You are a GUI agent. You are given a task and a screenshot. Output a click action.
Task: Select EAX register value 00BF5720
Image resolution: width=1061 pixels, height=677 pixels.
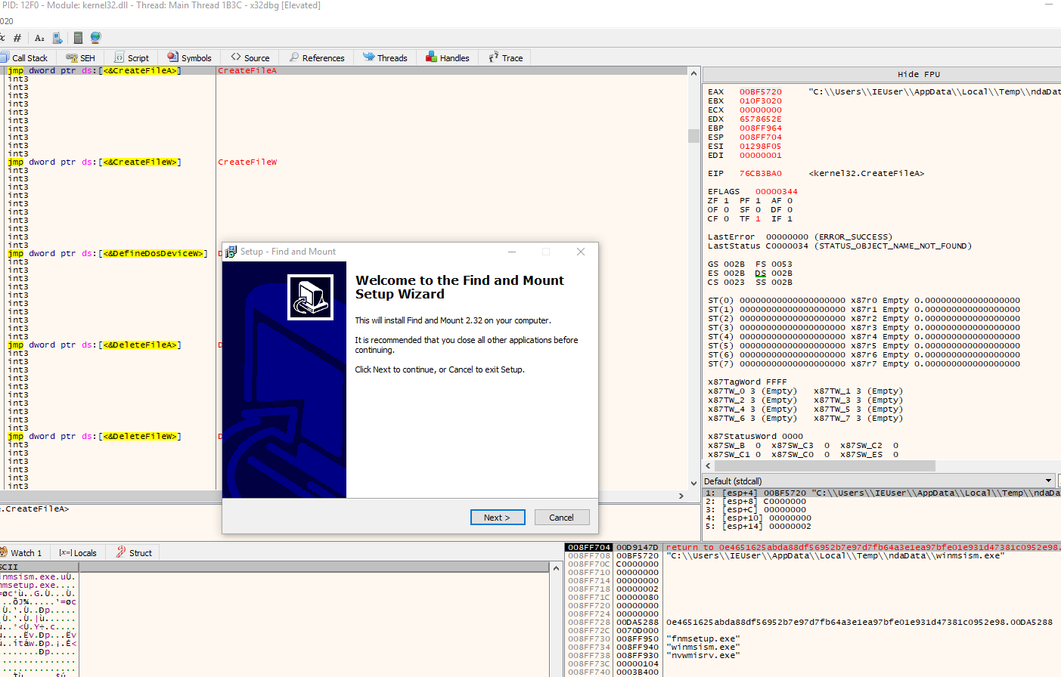(x=761, y=92)
